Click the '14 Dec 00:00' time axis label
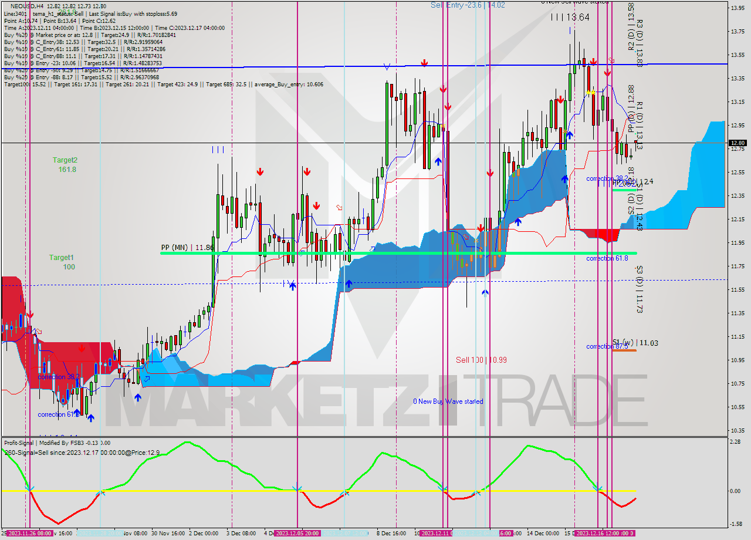This screenshot has width=751, height=540. point(543,534)
